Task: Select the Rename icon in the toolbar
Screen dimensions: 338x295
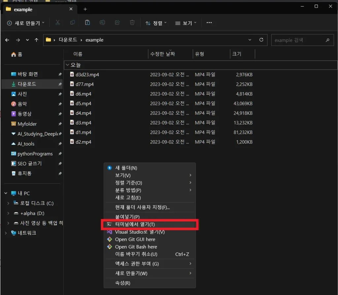Action: 102,23
